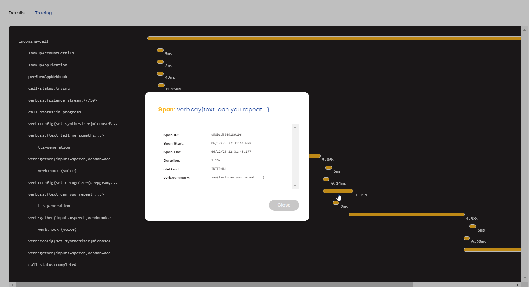Open the 4.98s gather span bar
This screenshot has height=287, width=529.
[x=407, y=214]
